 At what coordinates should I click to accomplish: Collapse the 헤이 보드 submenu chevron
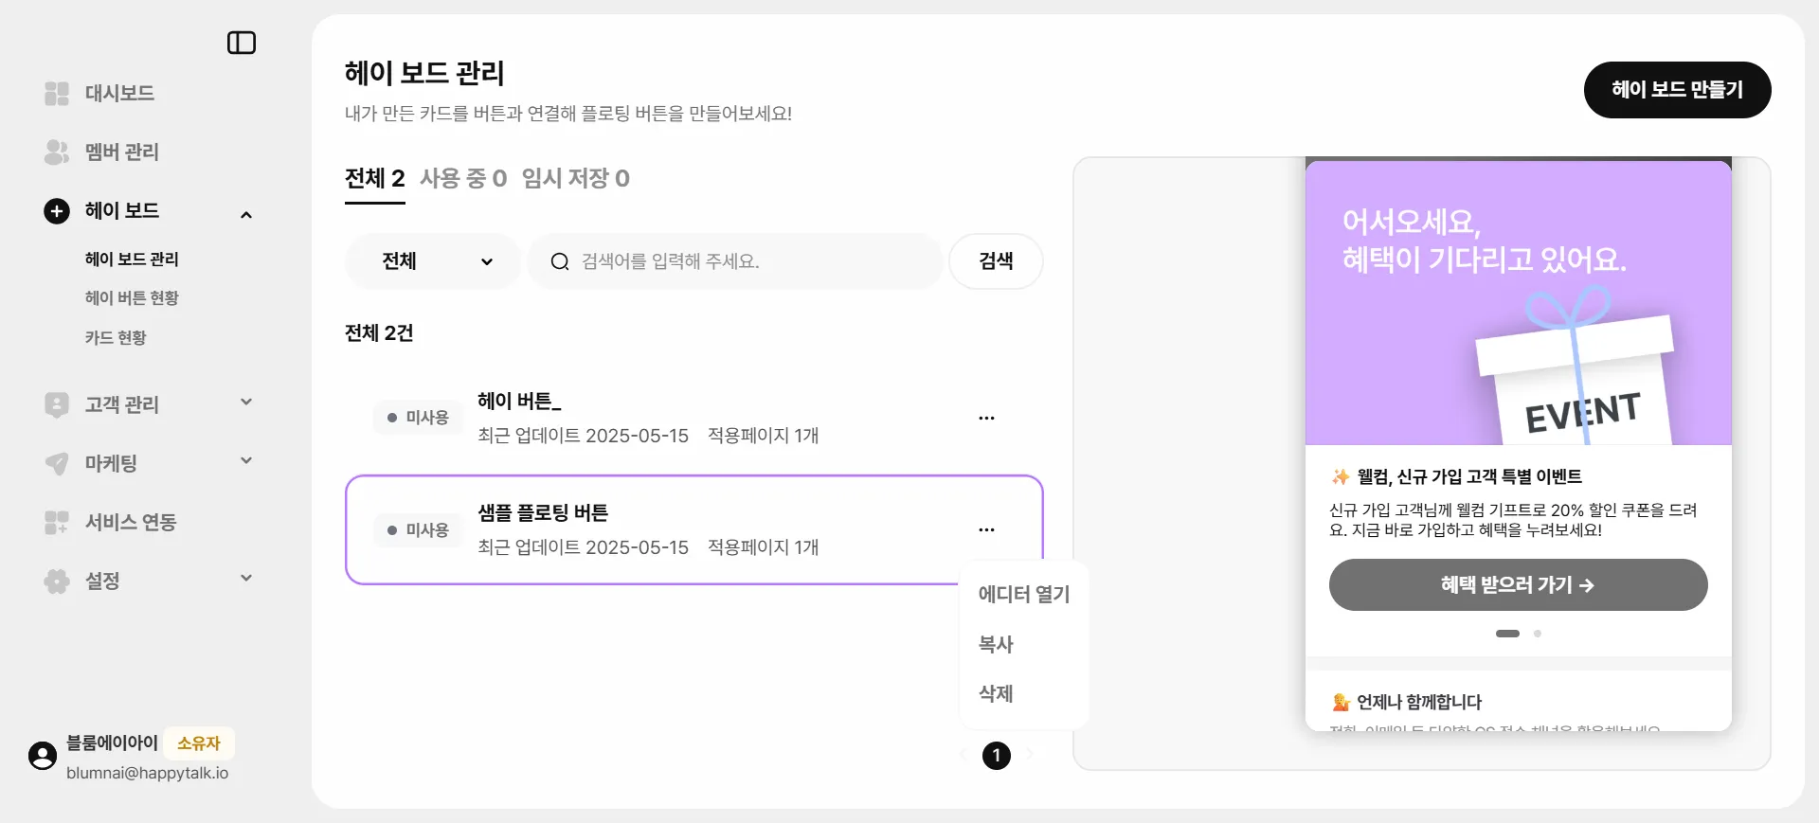(x=246, y=215)
